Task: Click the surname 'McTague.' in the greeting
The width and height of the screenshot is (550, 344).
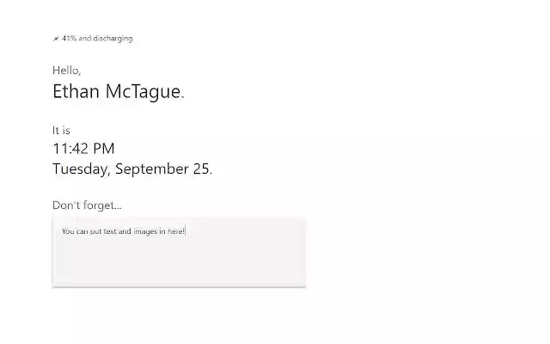Action: click(x=145, y=92)
